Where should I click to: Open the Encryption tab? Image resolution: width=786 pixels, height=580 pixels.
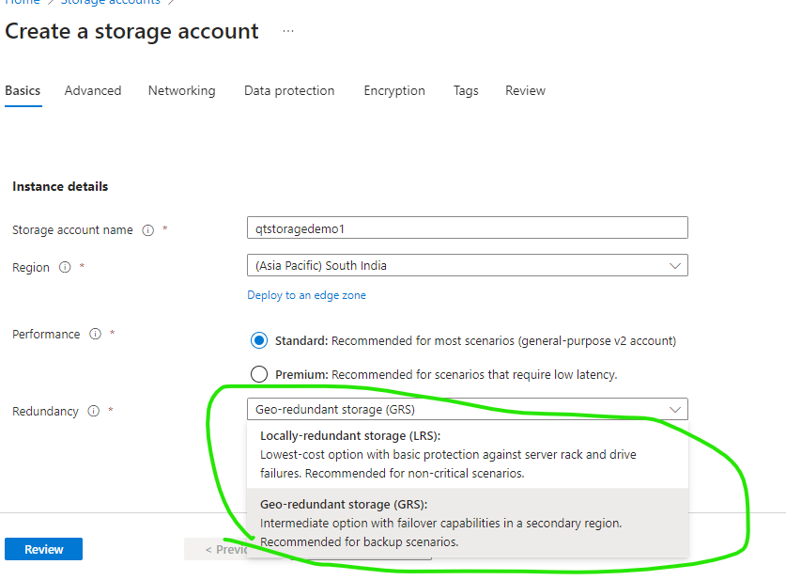tap(394, 91)
